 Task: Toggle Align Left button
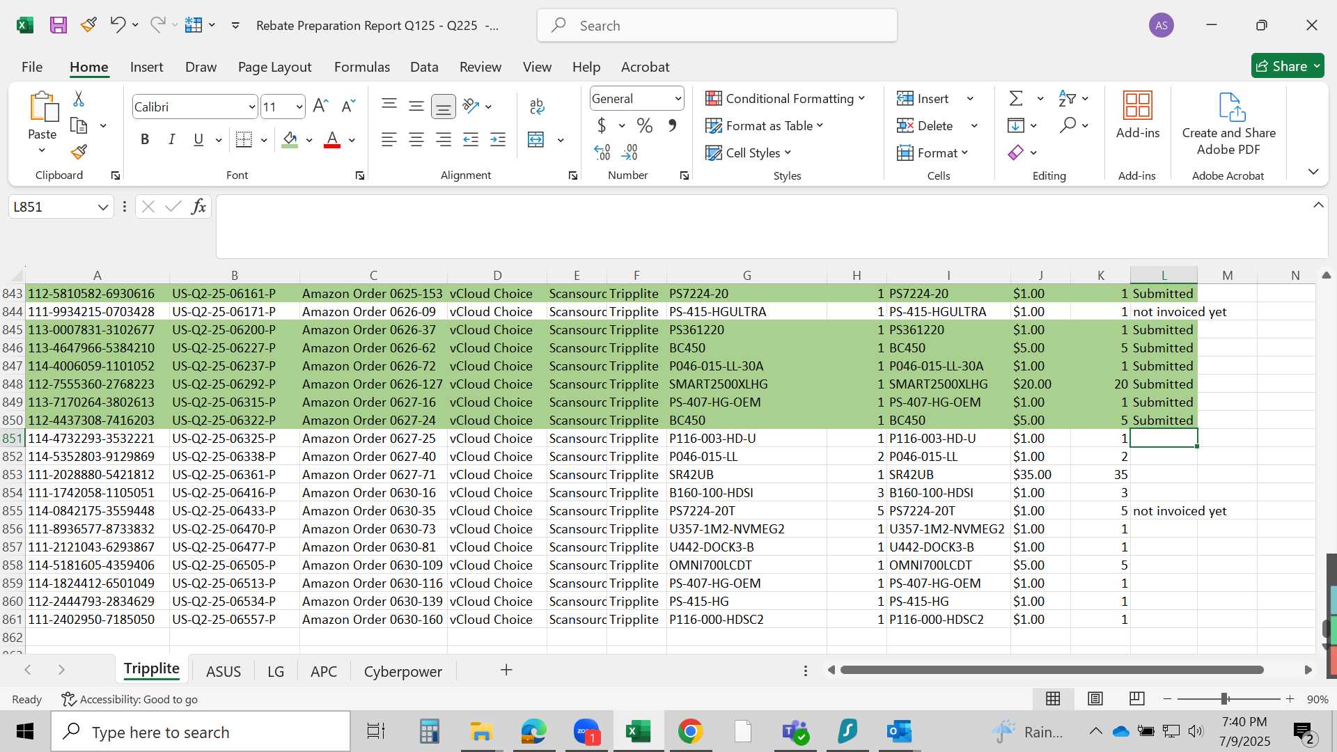(x=389, y=140)
